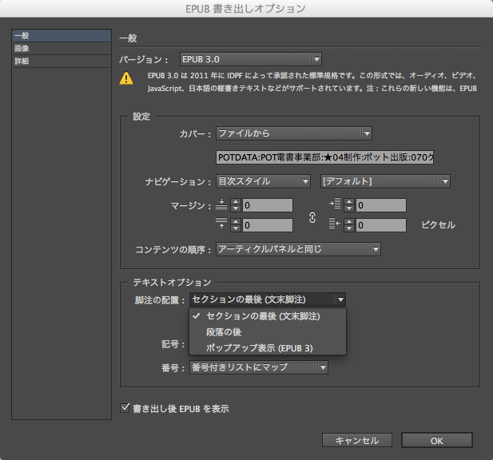Open the カバー ファイルから dropdown
Screen dimensions: 493x460
(294, 133)
